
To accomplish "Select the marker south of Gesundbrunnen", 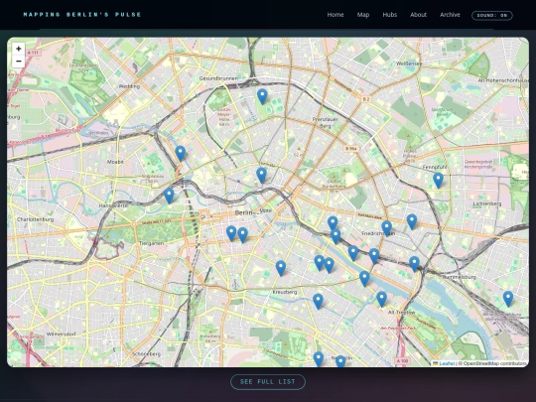I will (262, 96).
